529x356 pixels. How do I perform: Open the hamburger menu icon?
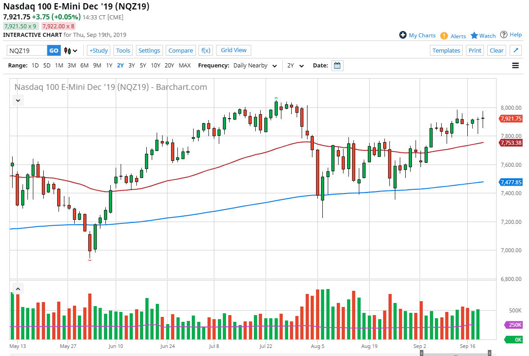click(515, 66)
